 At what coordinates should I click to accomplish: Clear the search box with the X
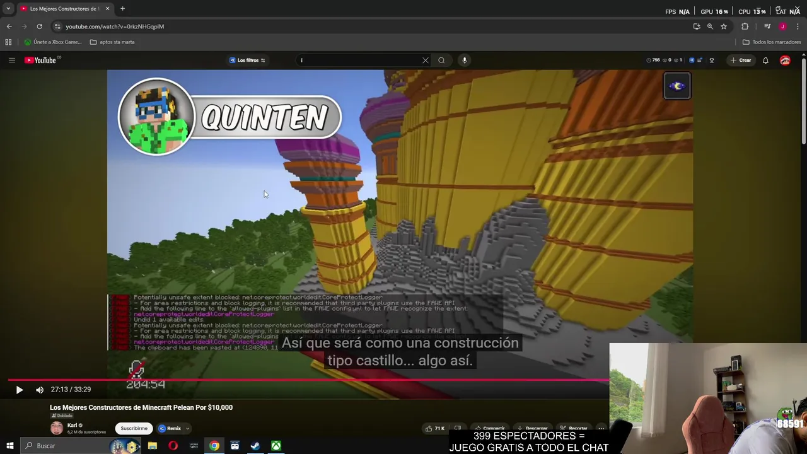click(x=425, y=60)
